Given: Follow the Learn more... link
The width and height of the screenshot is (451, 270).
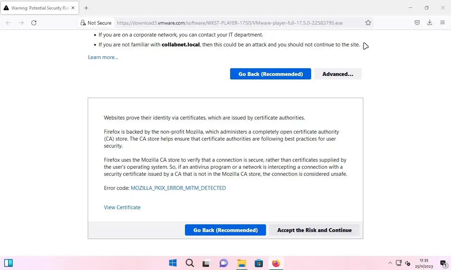Looking at the screenshot, I should click(x=103, y=57).
